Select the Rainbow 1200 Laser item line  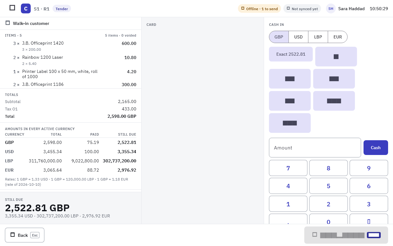(71, 60)
